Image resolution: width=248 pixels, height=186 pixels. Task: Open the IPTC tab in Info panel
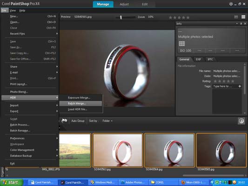210,60
